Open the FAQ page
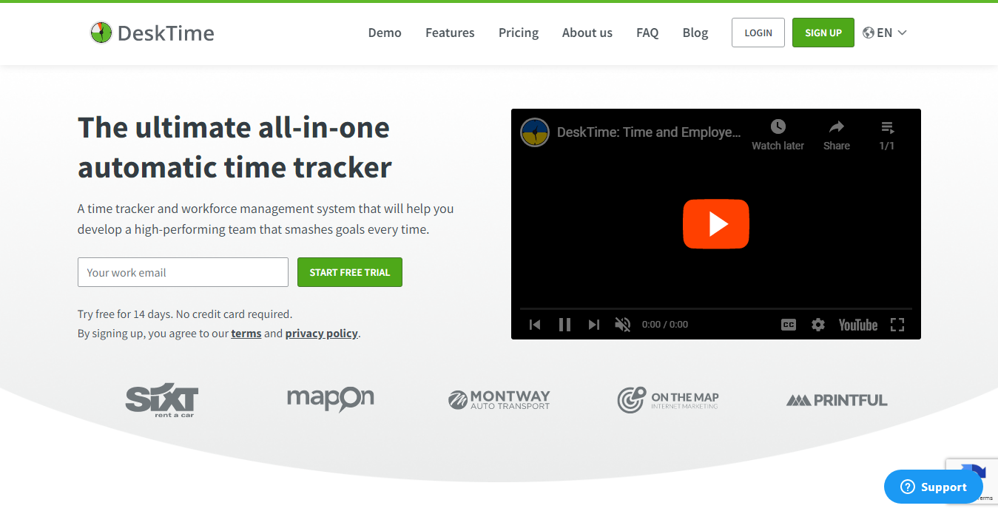The height and width of the screenshot is (514, 998). (x=647, y=33)
